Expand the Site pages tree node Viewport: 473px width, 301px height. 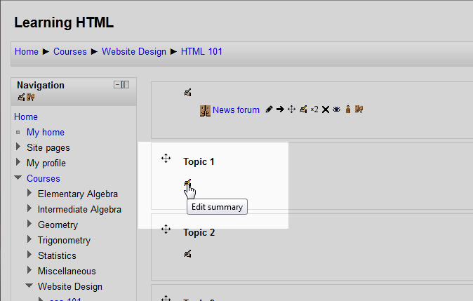(x=18, y=147)
